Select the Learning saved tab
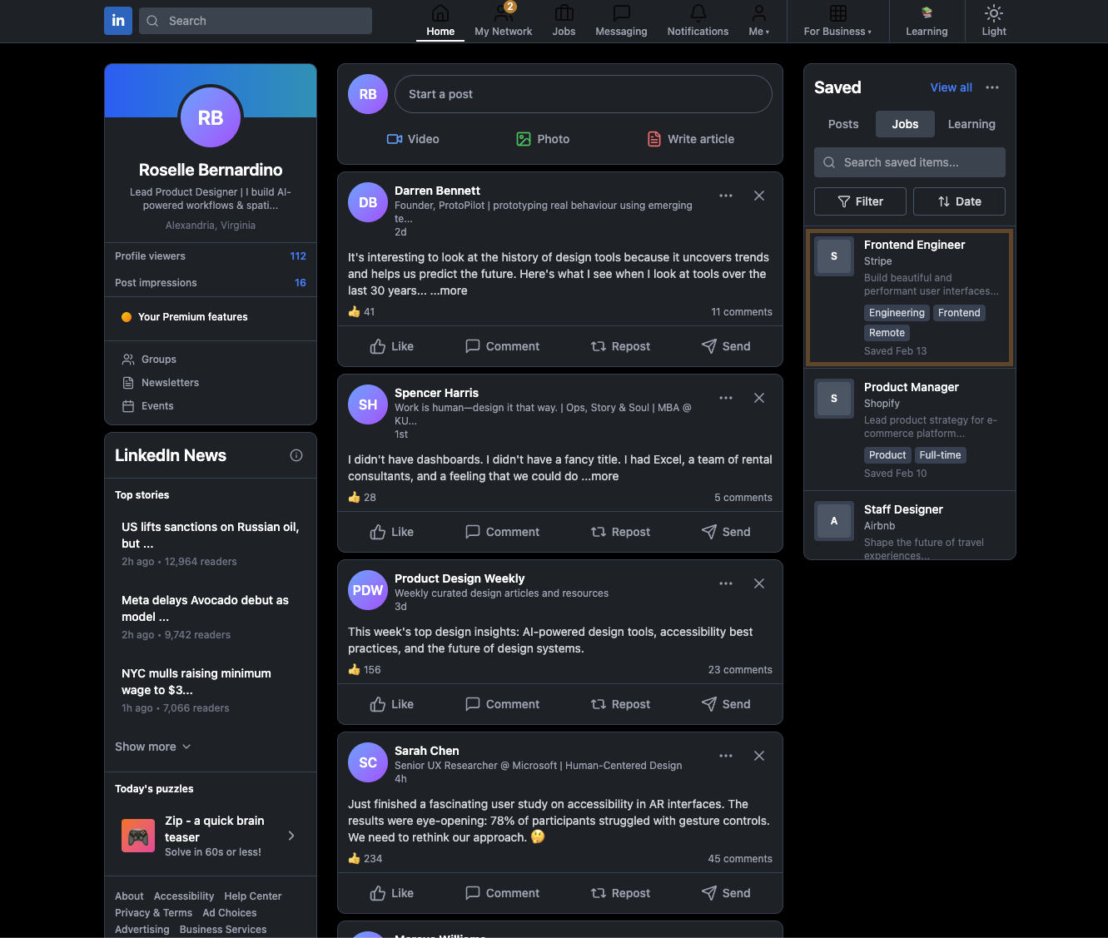The width and height of the screenshot is (1108, 938). [x=971, y=124]
